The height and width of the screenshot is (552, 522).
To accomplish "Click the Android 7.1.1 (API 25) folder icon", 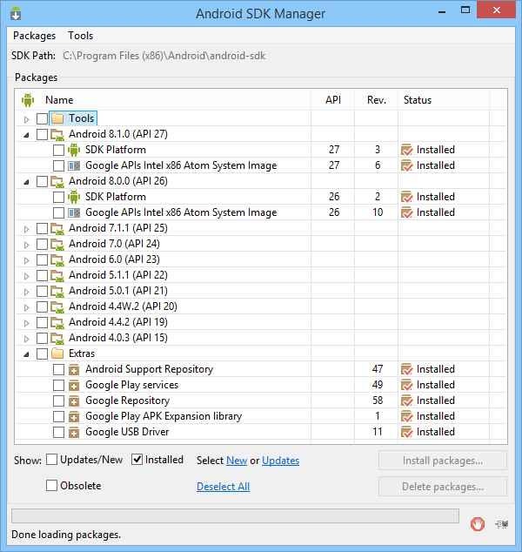I will [57, 228].
